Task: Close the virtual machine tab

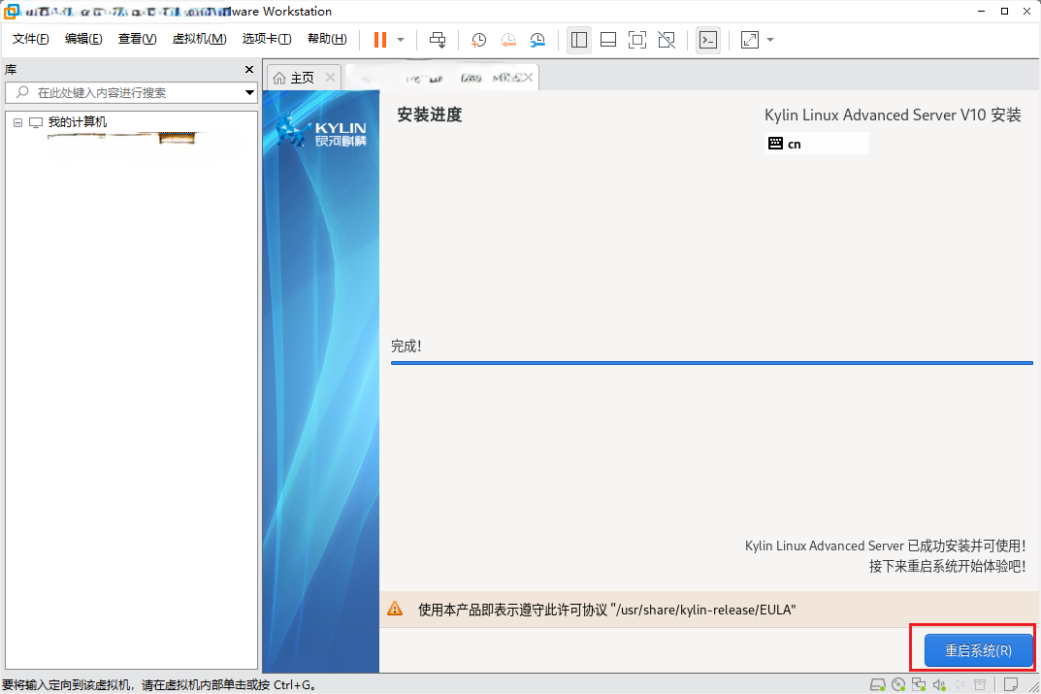Action: tap(527, 78)
